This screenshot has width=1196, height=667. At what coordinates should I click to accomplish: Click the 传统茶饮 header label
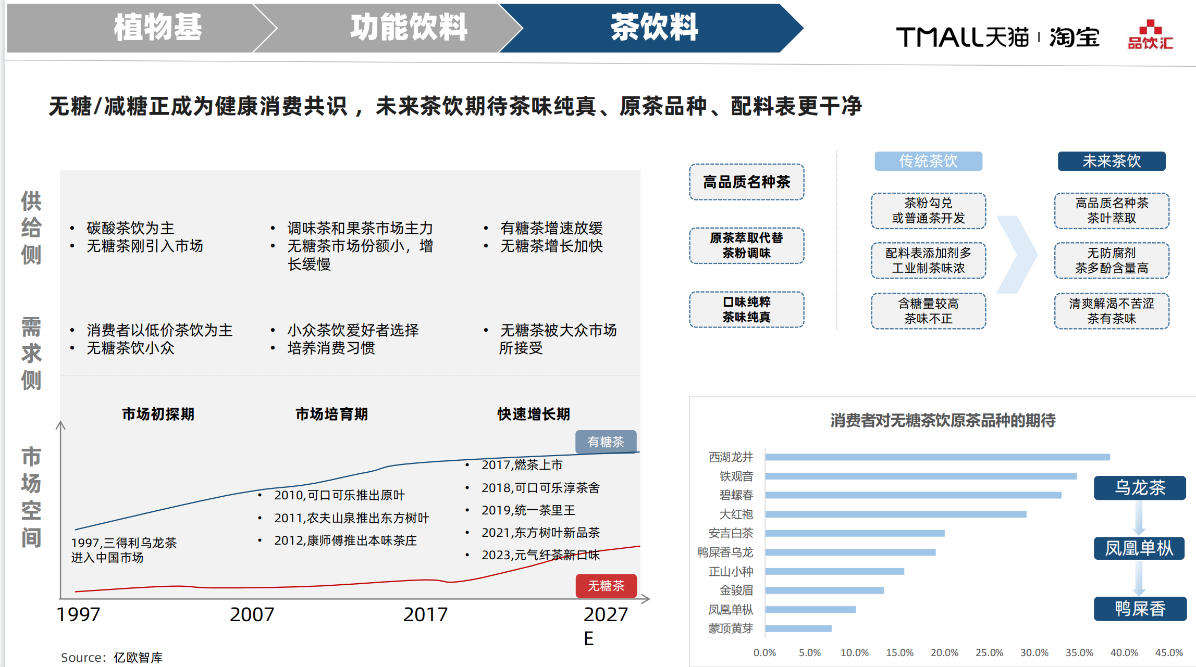point(928,161)
